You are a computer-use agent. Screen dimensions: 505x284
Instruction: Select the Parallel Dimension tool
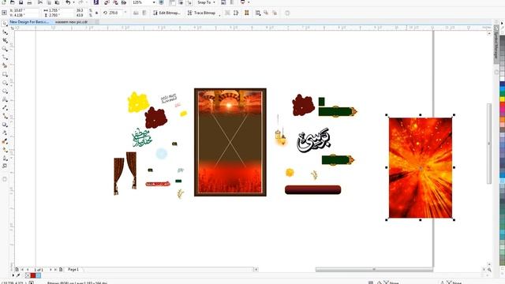coord(5,108)
